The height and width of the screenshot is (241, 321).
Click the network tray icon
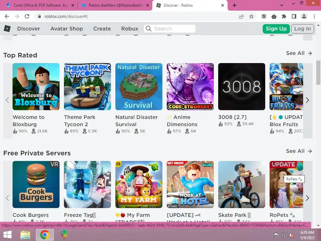click(284, 235)
